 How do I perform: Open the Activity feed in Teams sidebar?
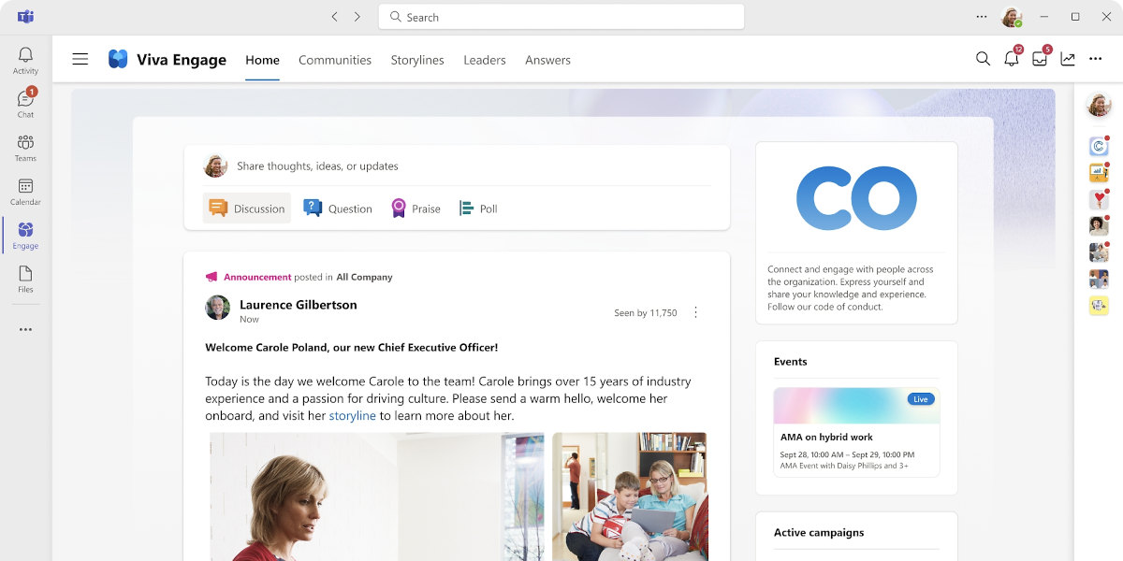coord(25,61)
